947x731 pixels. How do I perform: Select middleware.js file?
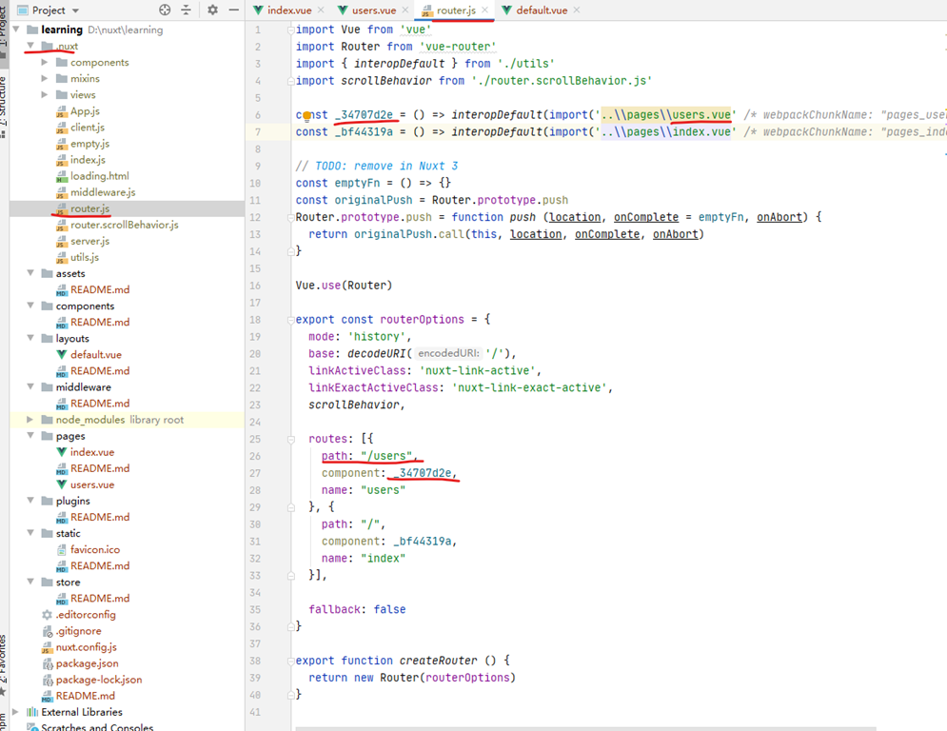pyautogui.click(x=103, y=192)
